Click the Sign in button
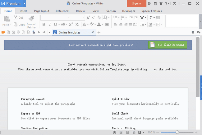This screenshot has height=135, width=202. 136,3
